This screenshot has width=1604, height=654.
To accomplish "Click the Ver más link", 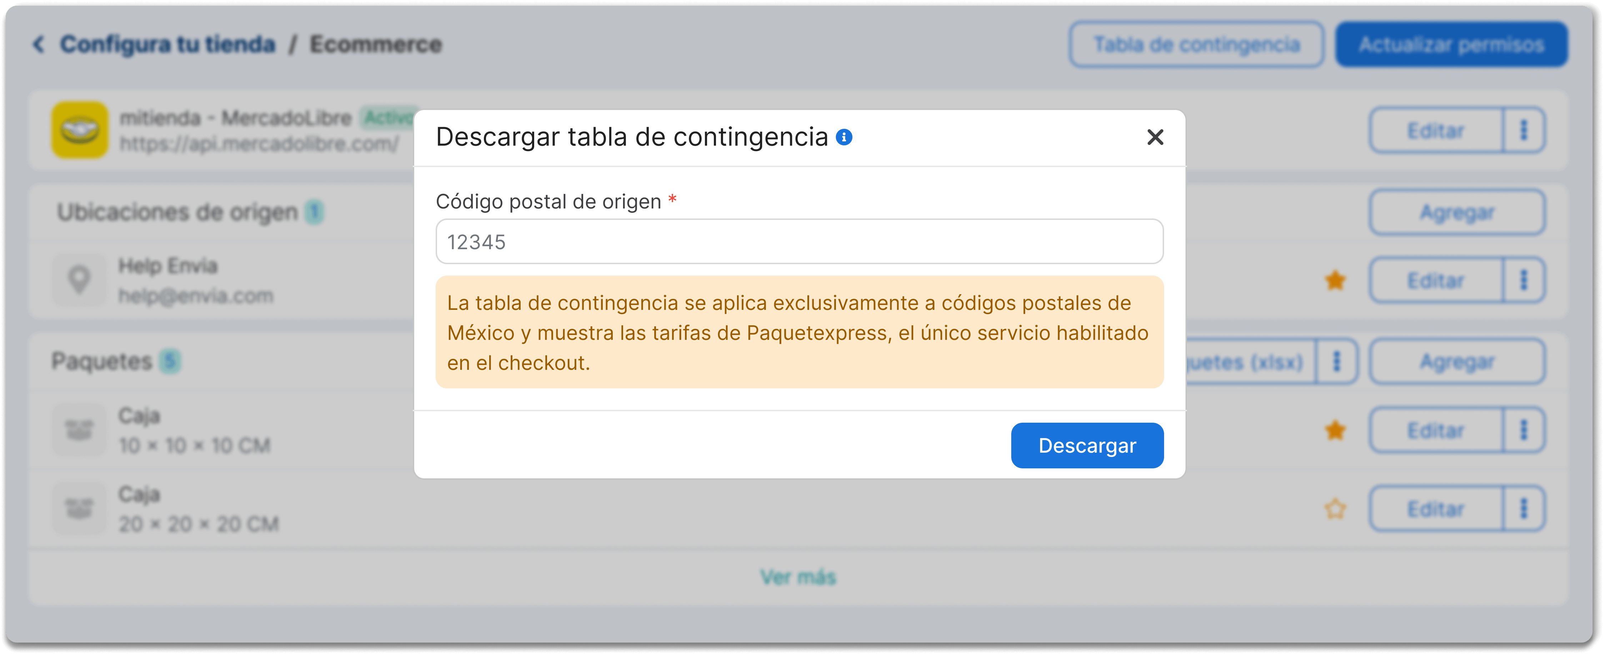I will click(x=798, y=577).
